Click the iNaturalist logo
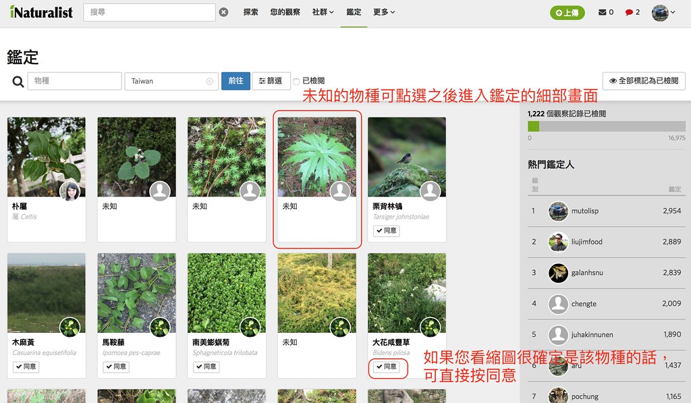691x403 pixels. click(x=41, y=12)
